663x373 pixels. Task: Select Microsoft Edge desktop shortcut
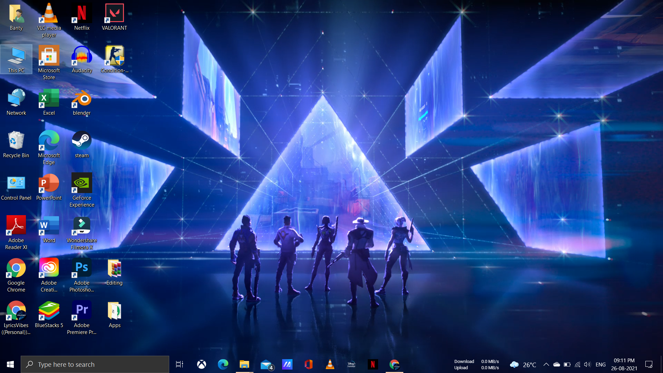coord(49,148)
